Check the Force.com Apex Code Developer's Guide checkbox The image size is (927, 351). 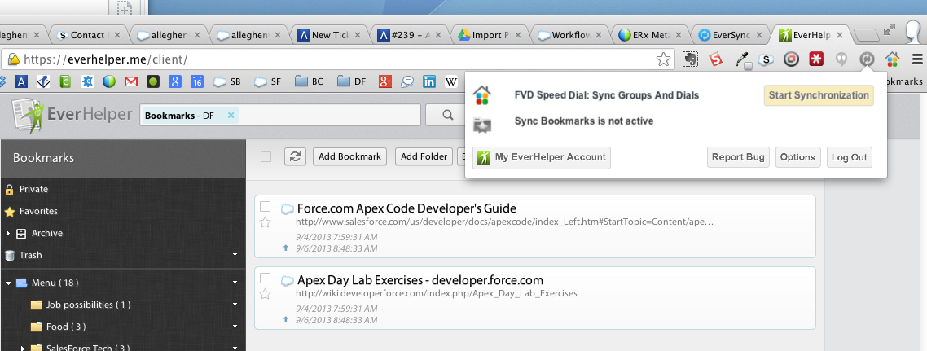point(266,206)
